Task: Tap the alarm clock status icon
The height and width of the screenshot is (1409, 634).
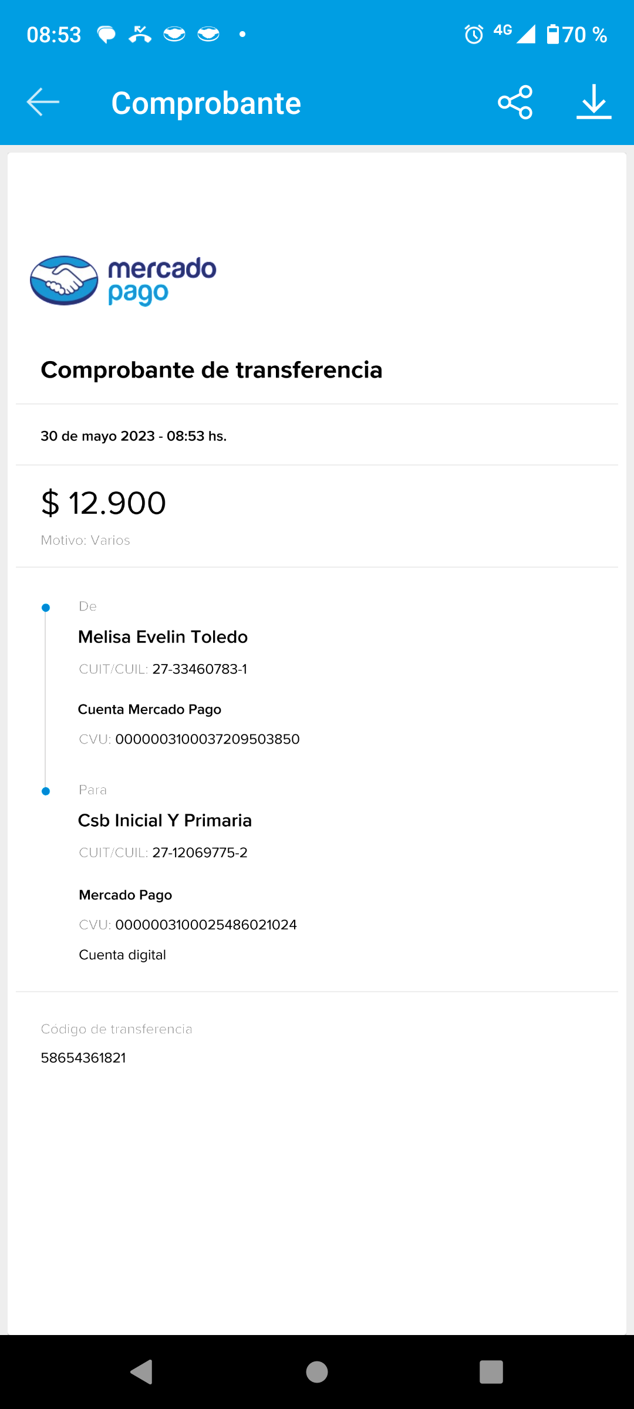Action: (x=474, y=35)
